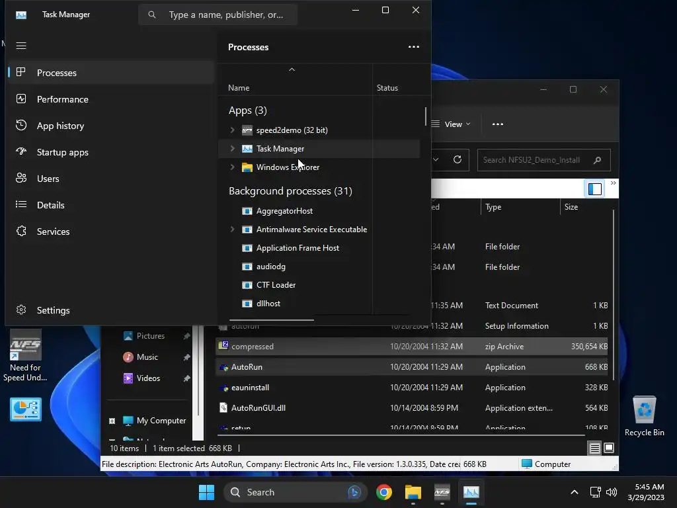Open File Explorer's three-dot See more menu

(x=497, y=124)
